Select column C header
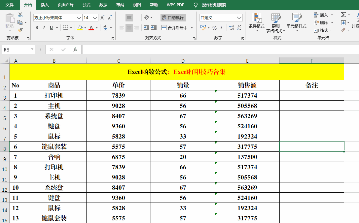The image size is (359, 223). click(x=119, y=61)
